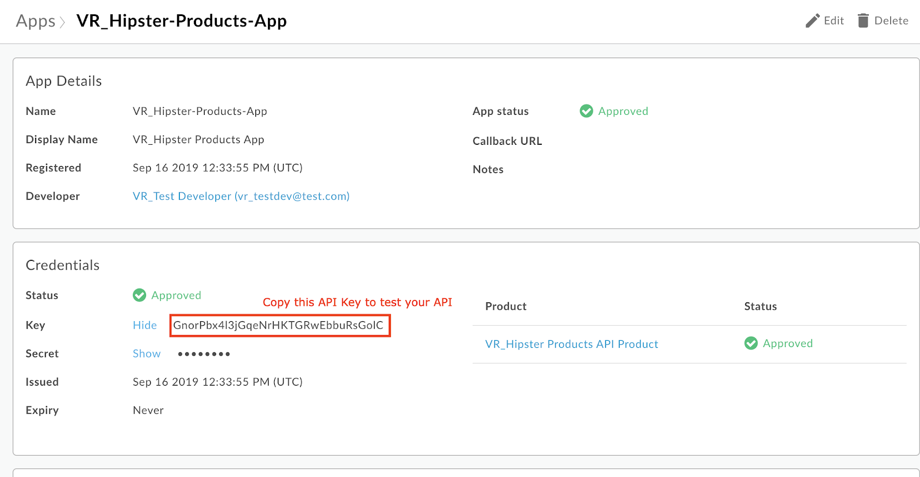Click the product status green check icon
The width and height of the screenshot is (920, 477).
pyautogui.click(x=751, y=343)
